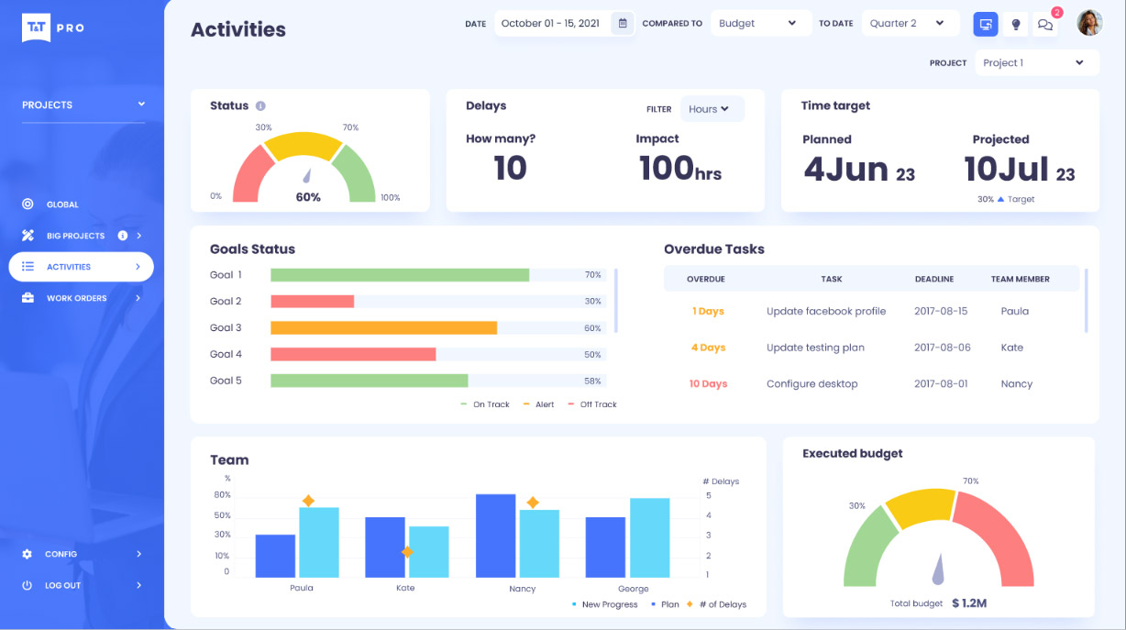
Task: Click the Status info icon
Action: 260,106
